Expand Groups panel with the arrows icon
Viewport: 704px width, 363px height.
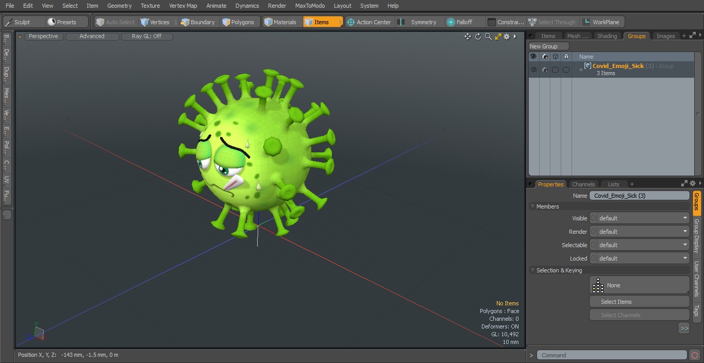point(692,36)
